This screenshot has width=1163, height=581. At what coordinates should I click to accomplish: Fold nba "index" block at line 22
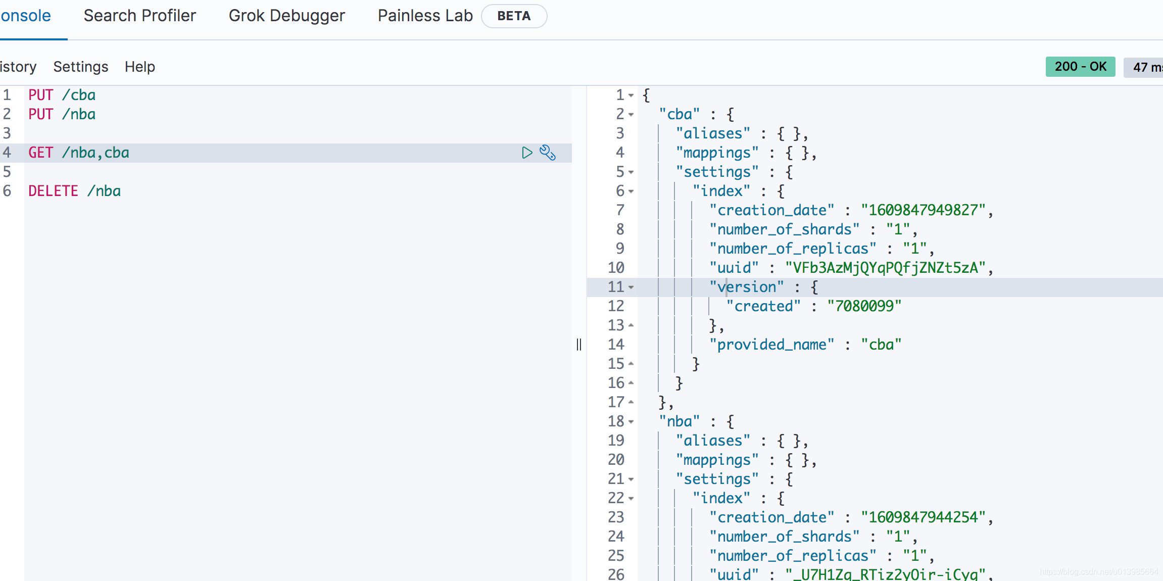click(631, 499)
